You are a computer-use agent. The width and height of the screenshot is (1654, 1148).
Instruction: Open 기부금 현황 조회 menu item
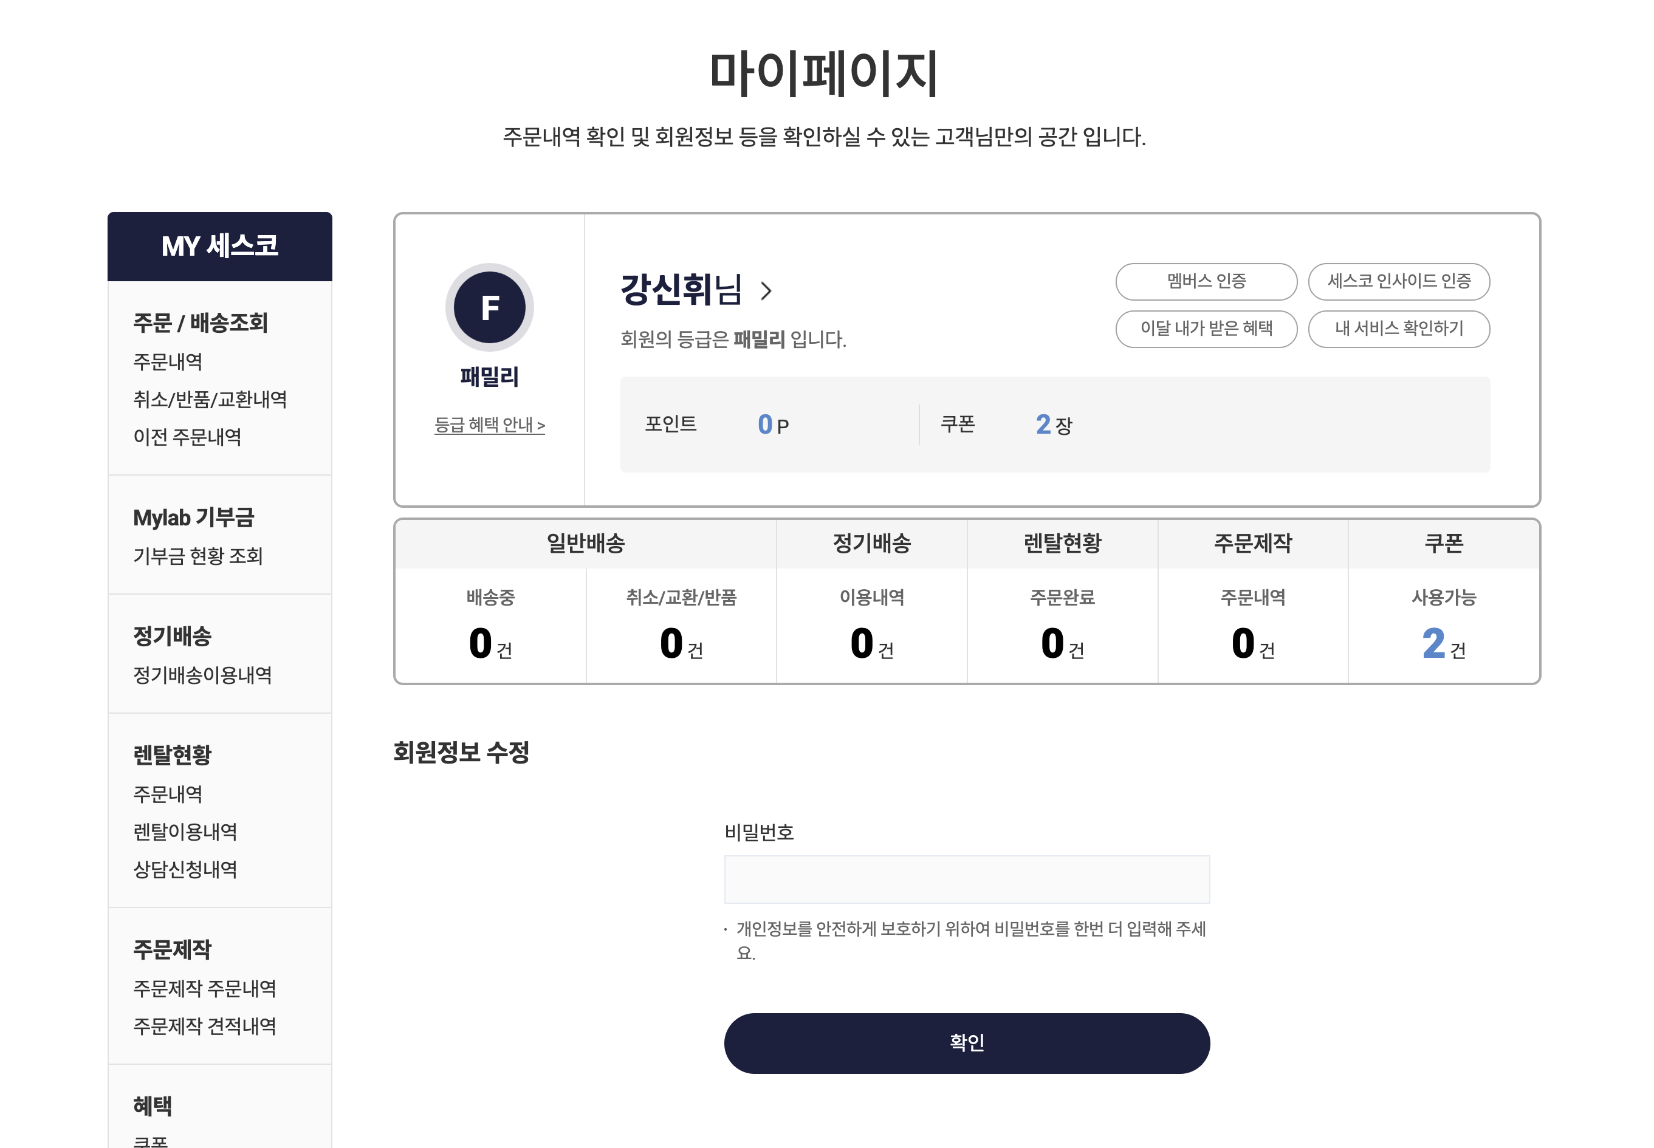pos(198,556)
